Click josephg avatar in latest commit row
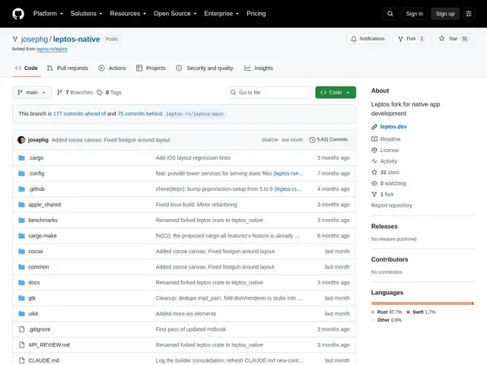Viewport: 487px width, 365px height. 21,140
